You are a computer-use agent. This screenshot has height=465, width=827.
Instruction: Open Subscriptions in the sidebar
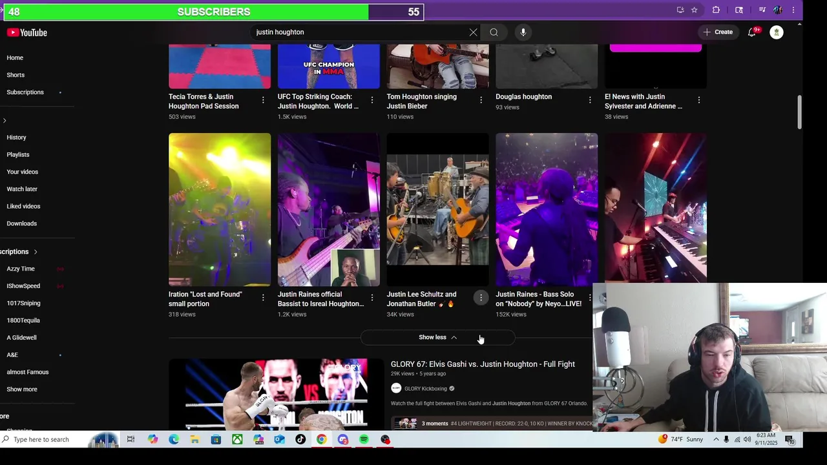(25, 92)
